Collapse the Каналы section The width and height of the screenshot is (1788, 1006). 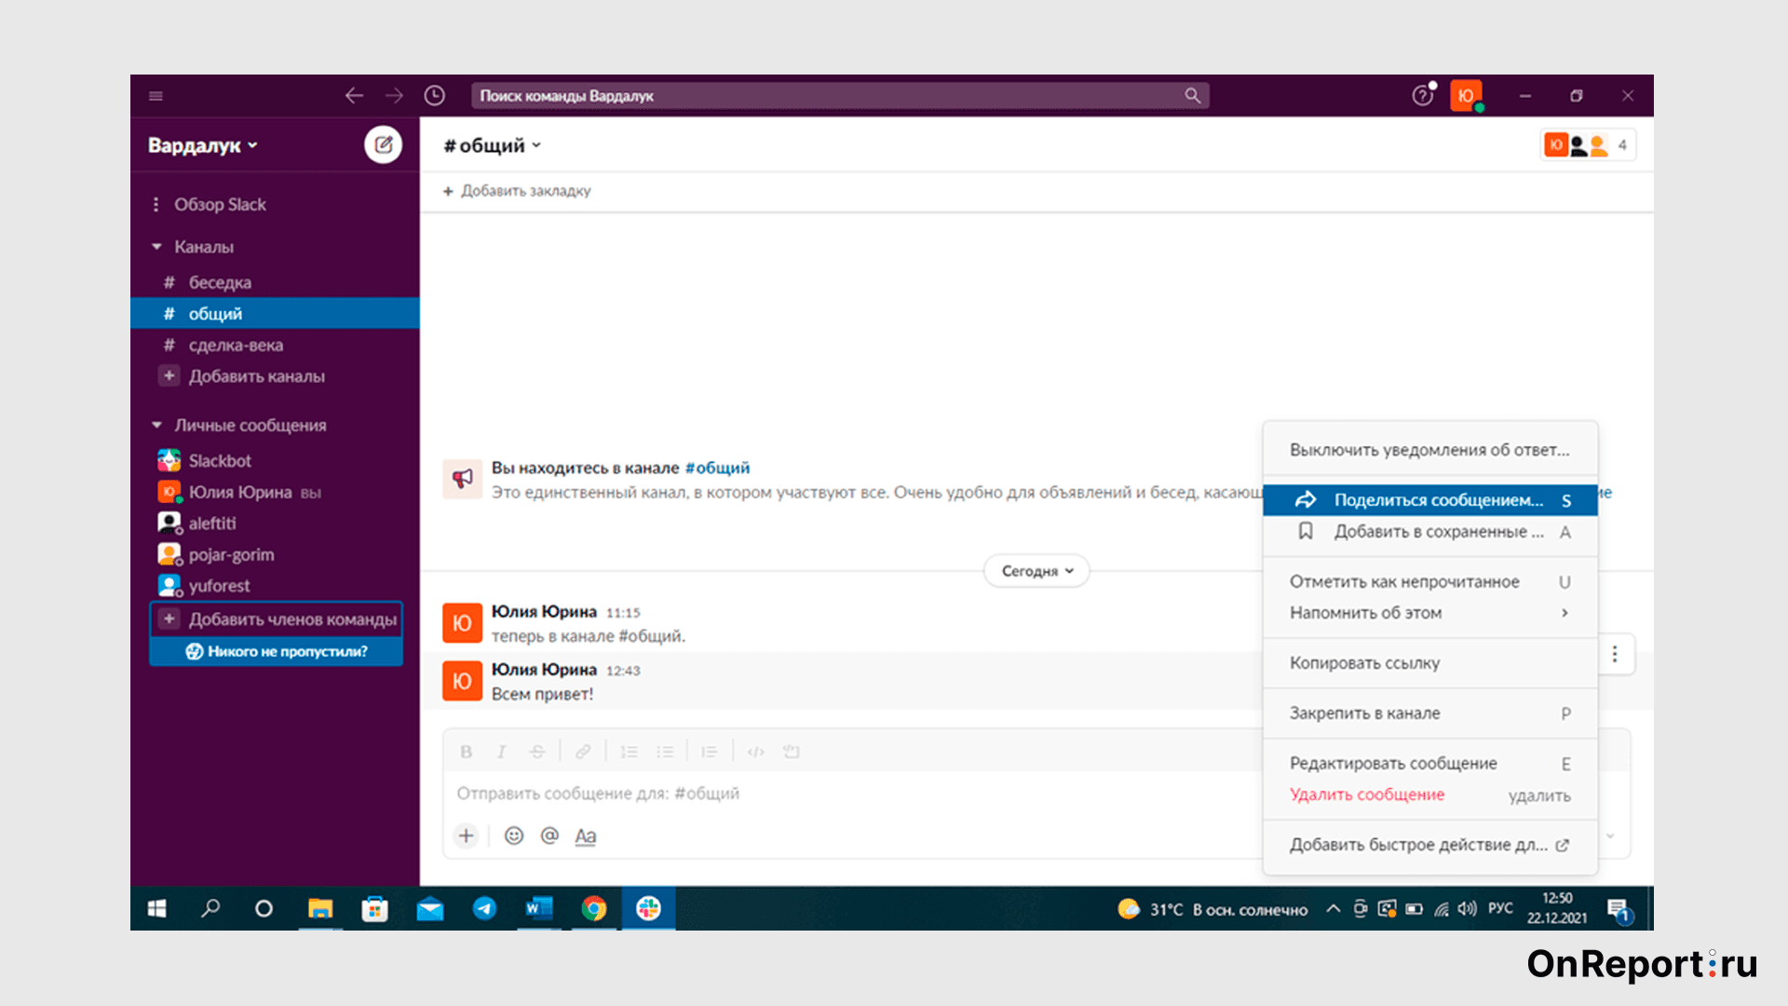pos(156,247)
